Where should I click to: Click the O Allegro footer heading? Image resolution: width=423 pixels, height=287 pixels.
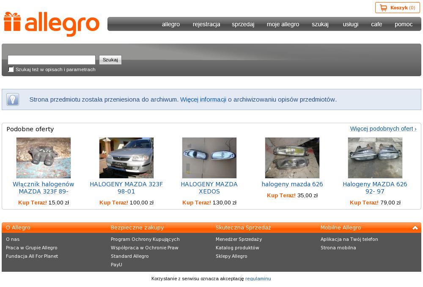18,228
